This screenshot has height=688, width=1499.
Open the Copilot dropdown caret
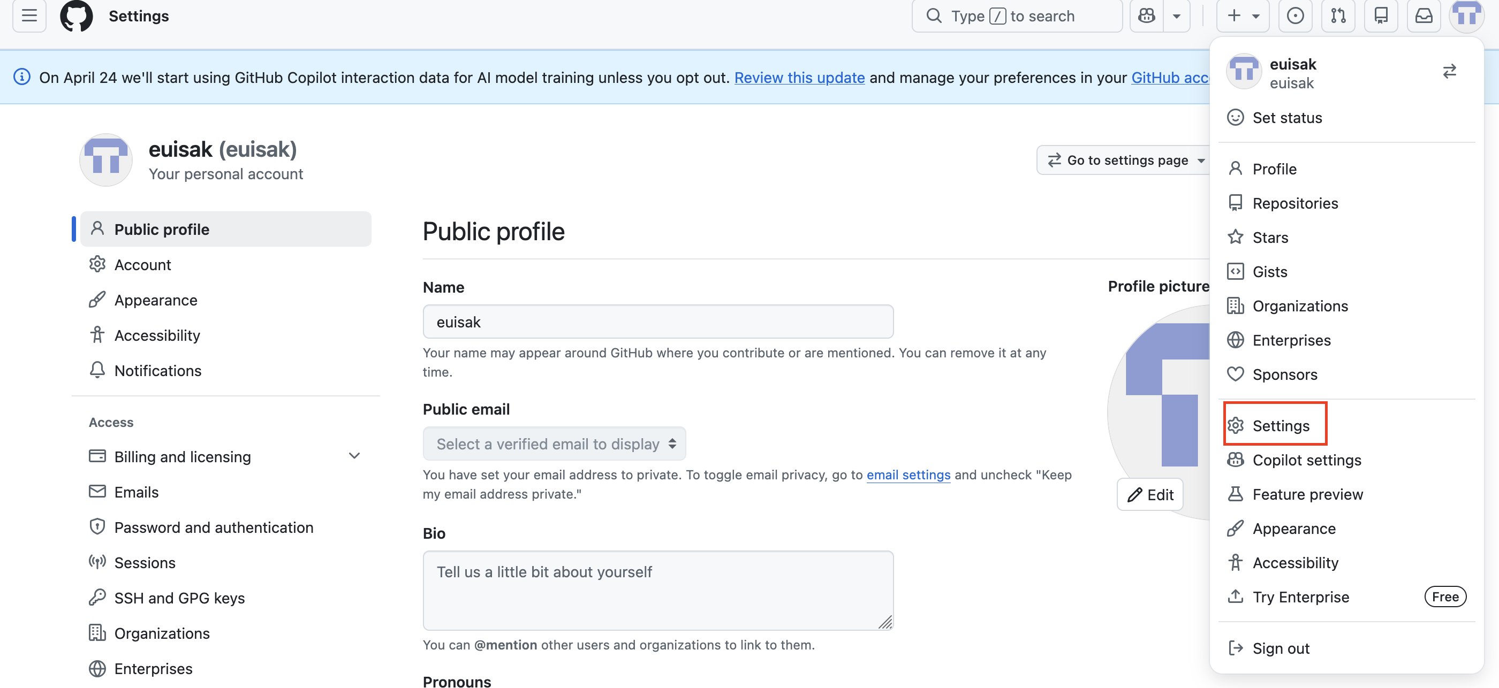coord(1176,16)
